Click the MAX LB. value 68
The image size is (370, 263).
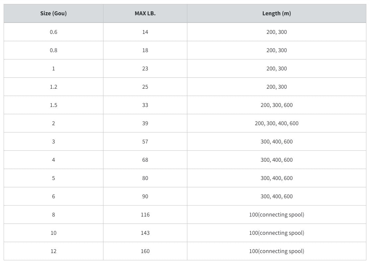click(145, 160)
